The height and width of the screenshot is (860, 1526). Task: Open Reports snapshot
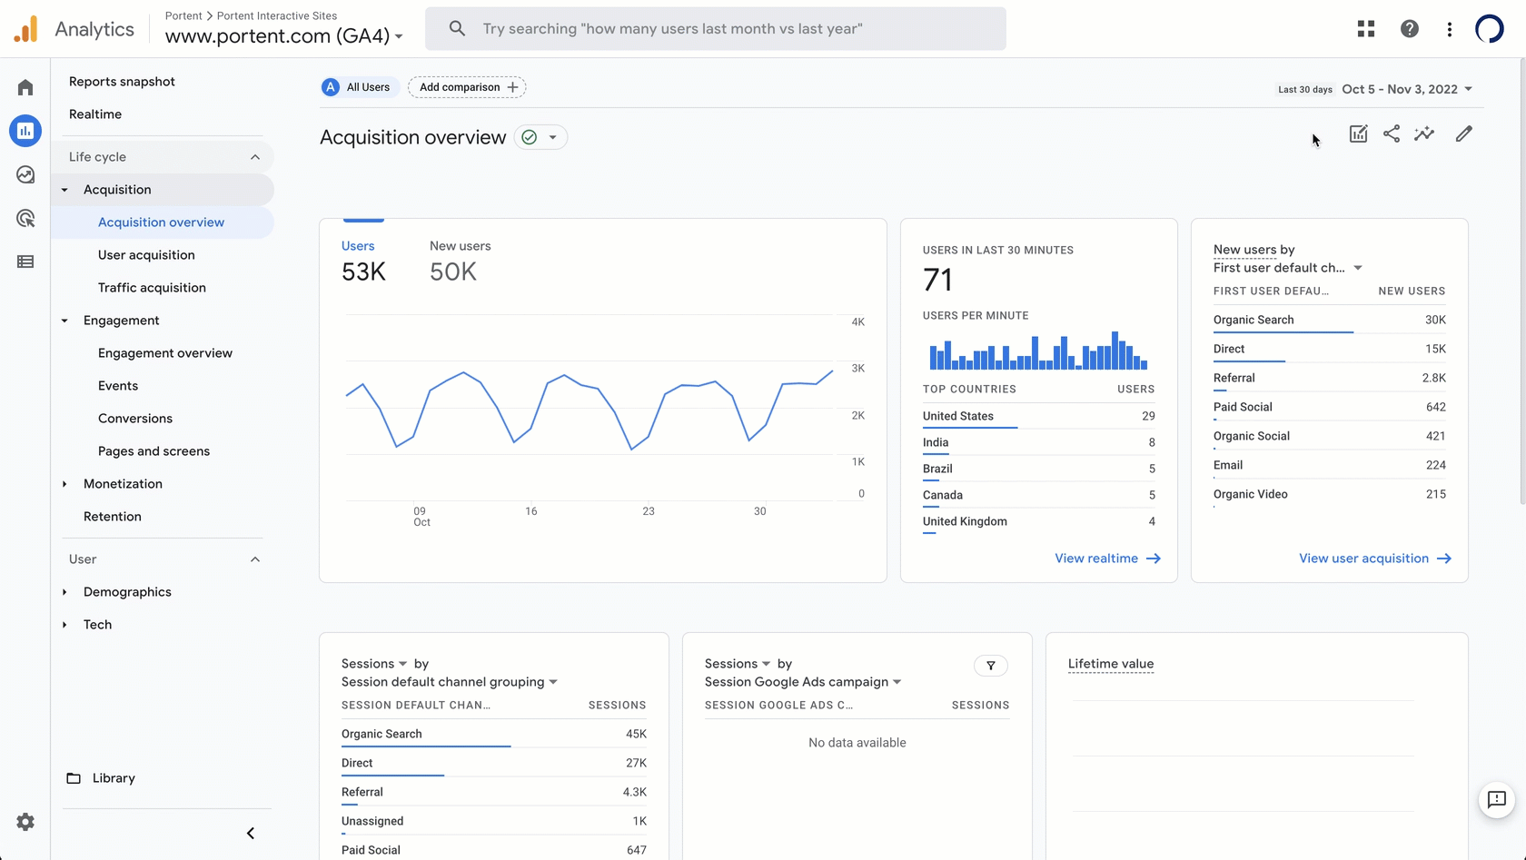point(122,82)
